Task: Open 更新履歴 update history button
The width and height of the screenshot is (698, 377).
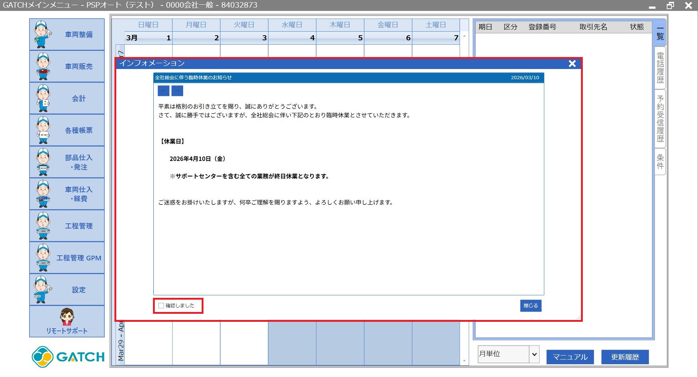Action: pos(625,357)
